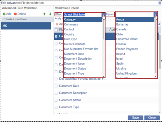
Task: Click the lightbulb Action icon
Action: tap(57, 24)
